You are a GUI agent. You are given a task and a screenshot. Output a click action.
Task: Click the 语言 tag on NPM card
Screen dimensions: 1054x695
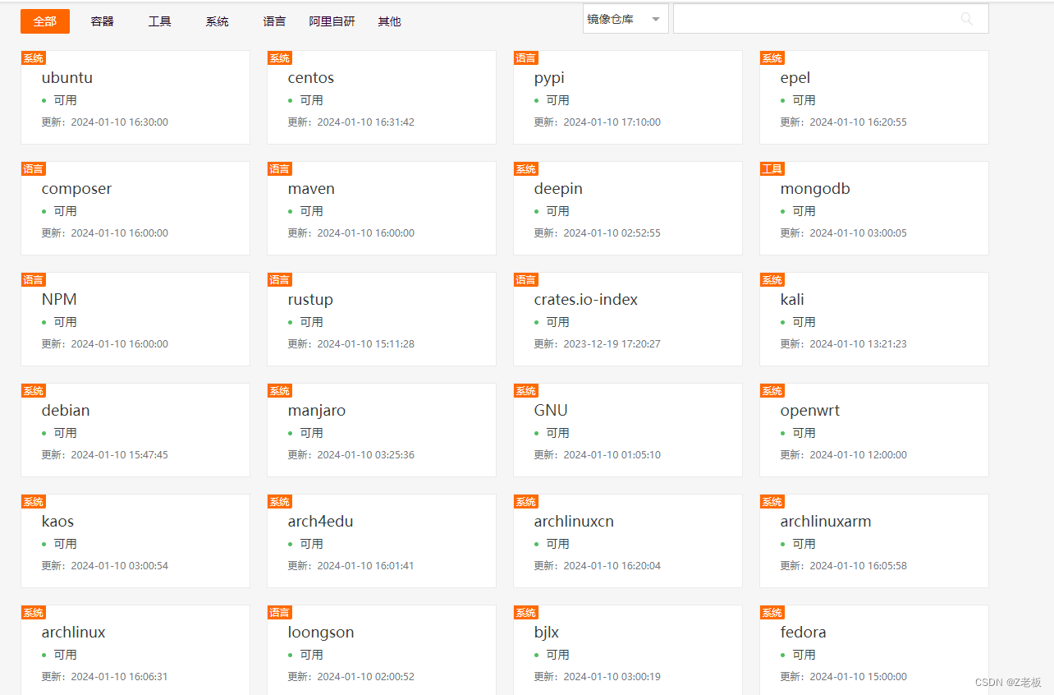[x=34, y=279]
